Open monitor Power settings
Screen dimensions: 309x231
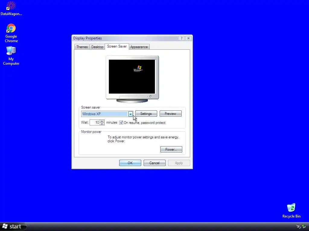coord(171,149)
